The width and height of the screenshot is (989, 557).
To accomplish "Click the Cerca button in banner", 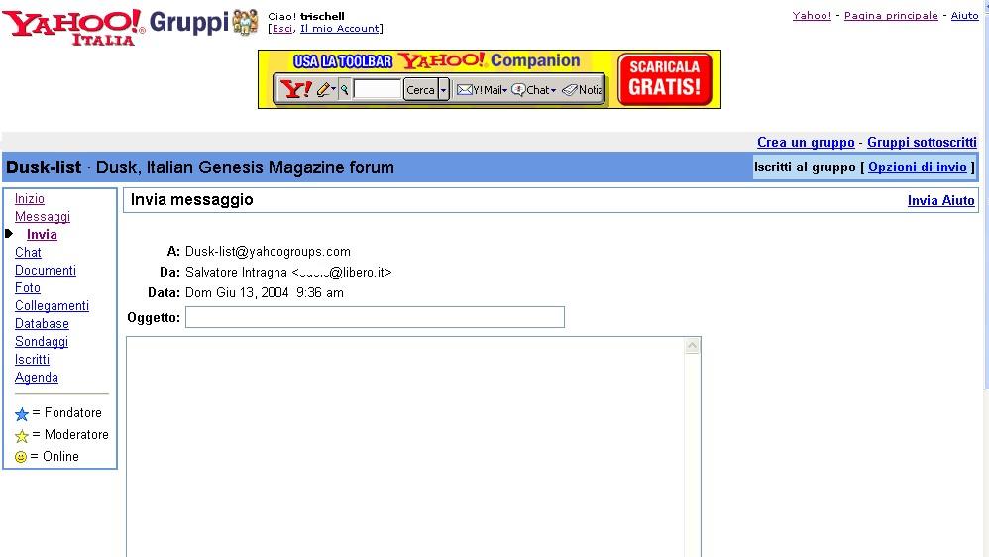I will coord(421,89).
